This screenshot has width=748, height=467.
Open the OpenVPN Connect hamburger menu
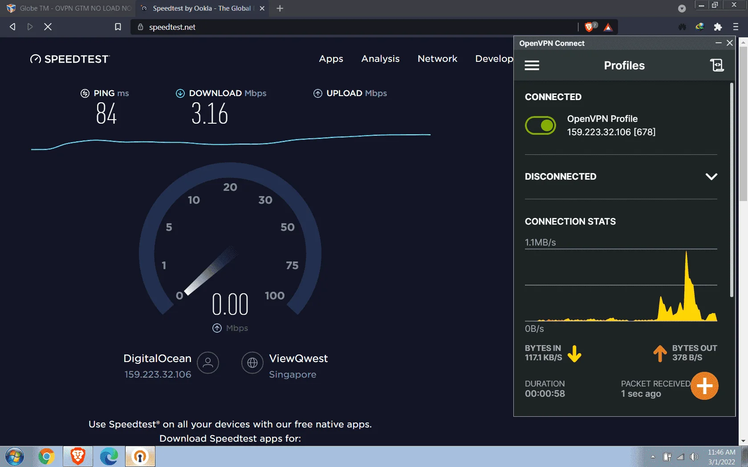tap(532, 65)
